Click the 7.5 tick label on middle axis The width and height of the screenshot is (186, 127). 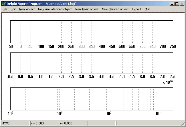tap(173, 77)
